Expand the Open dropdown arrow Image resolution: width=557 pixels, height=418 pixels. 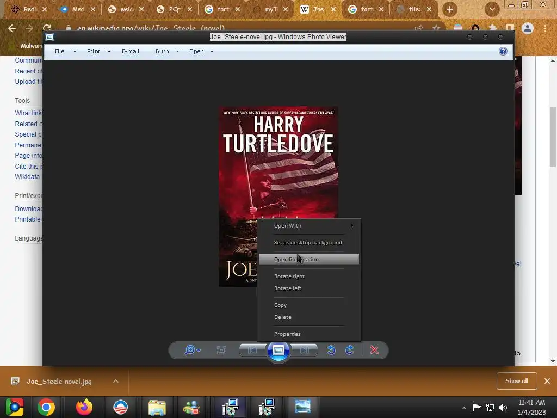point(212,52)
